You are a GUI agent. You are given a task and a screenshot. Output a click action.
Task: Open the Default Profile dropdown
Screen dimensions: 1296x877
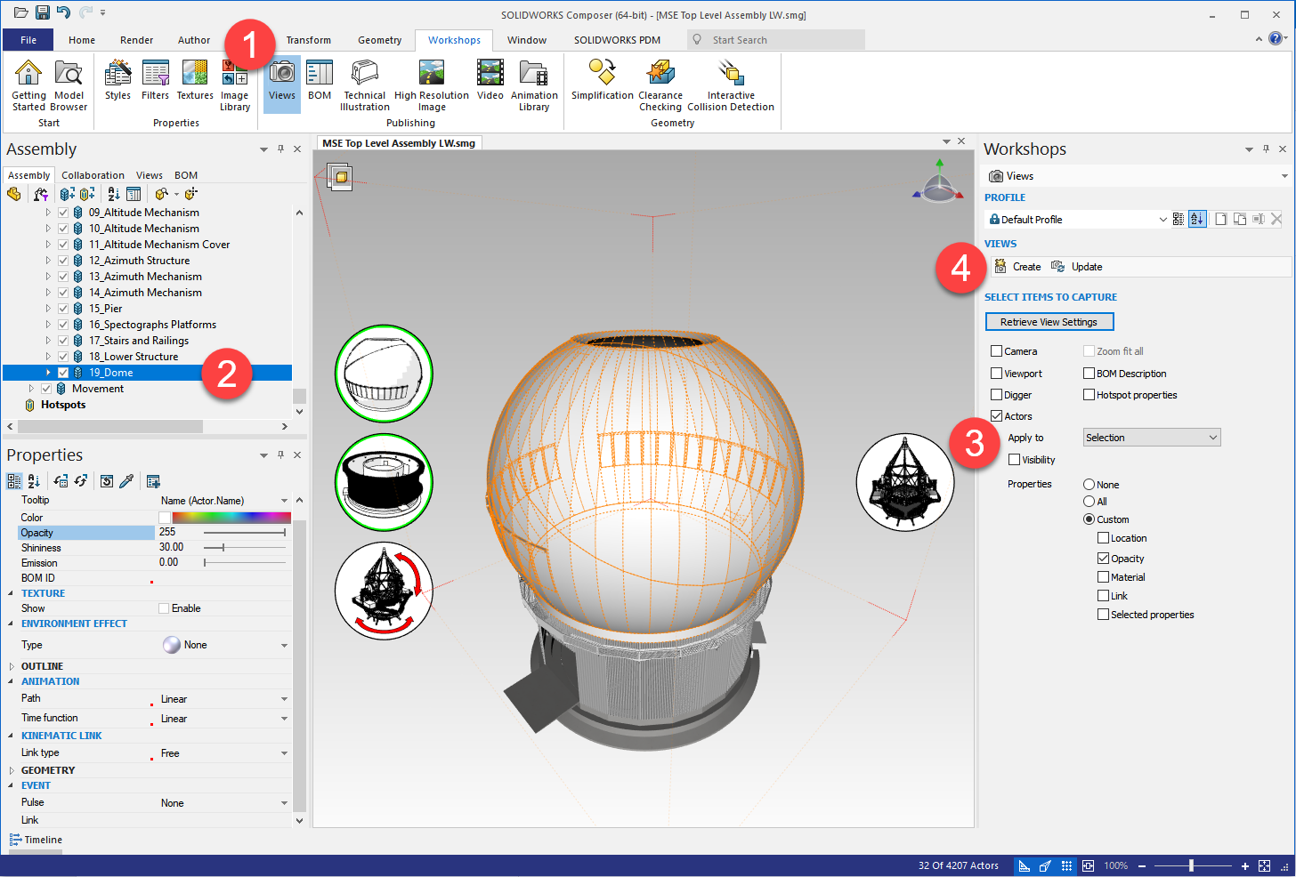click(x=1077, y=220)
